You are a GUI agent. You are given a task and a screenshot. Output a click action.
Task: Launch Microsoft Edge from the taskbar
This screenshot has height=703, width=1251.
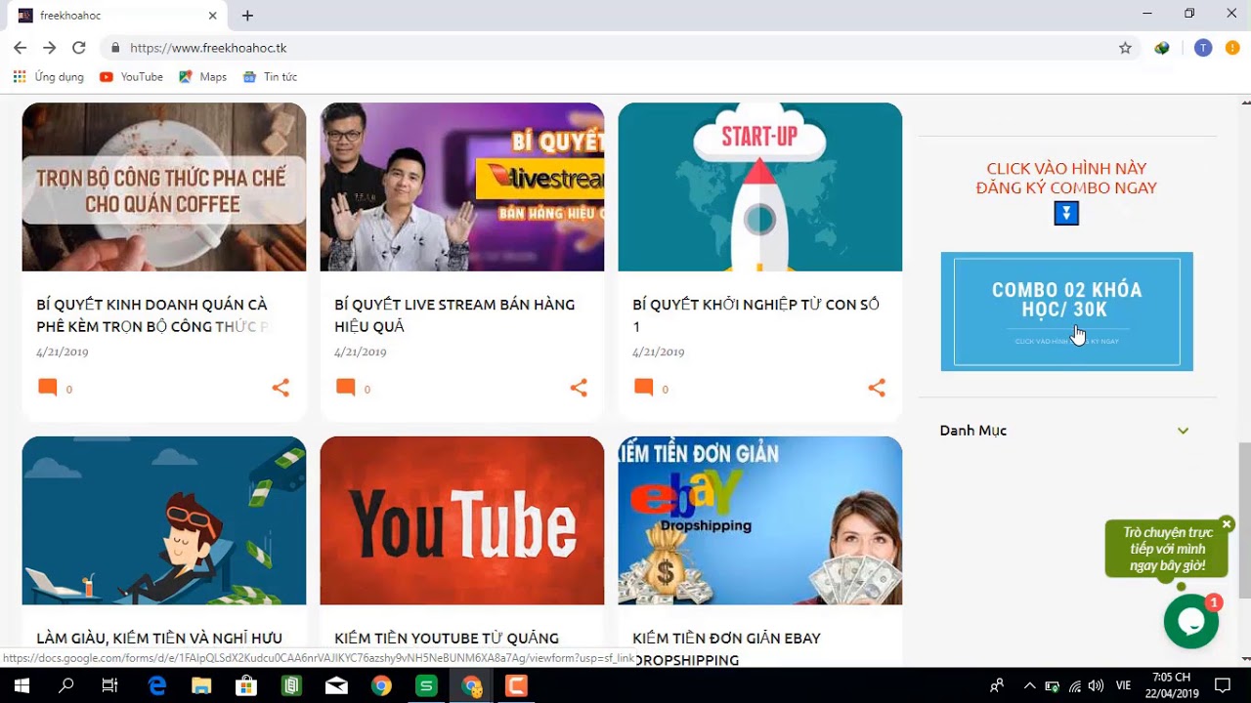[x=157, y=685]
